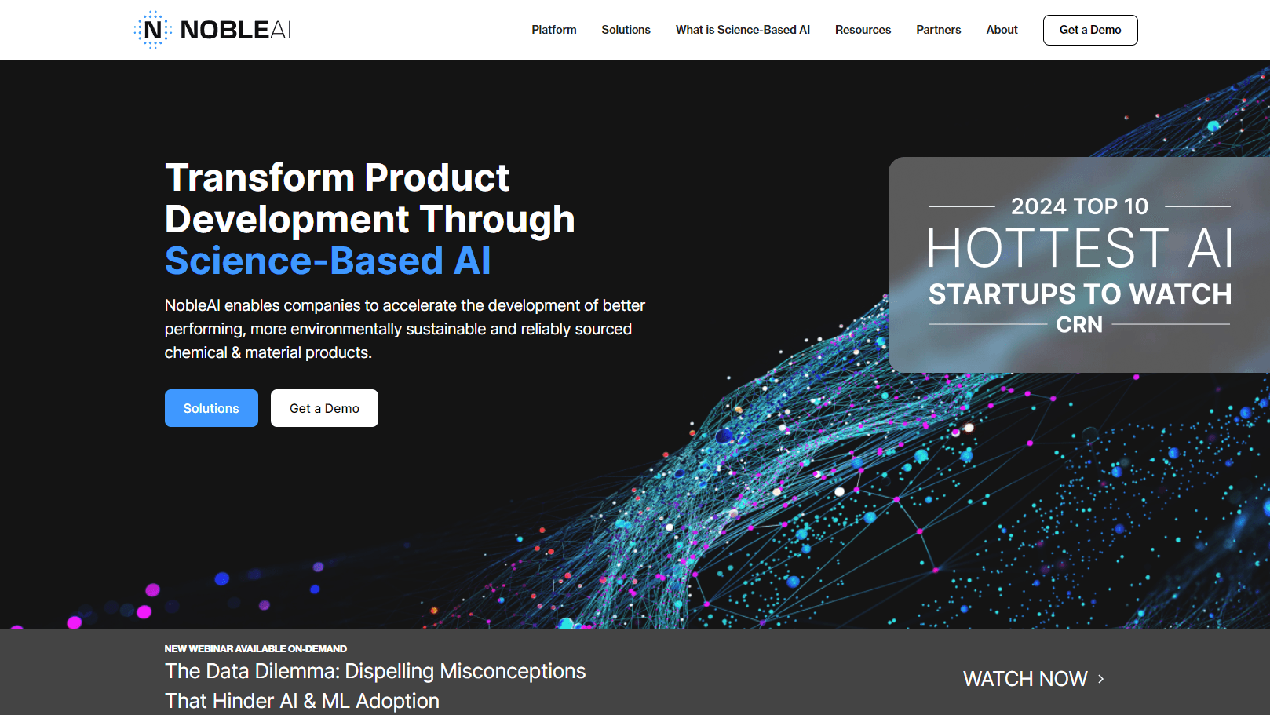Viewport: 1270px width, 715px height.
Task: Go to What is Science-Based AI
Action: click(x=743, y=30)
